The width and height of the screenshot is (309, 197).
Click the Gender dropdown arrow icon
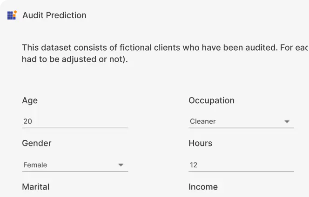[121, 165]
